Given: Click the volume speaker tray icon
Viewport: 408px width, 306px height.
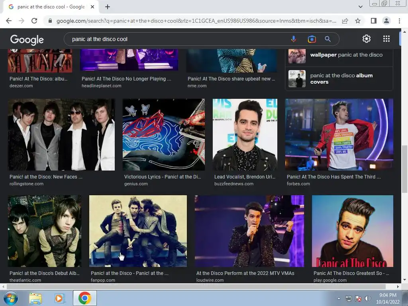Looking at the screenshot, I should pyautogui.click(x=368, y=298).
